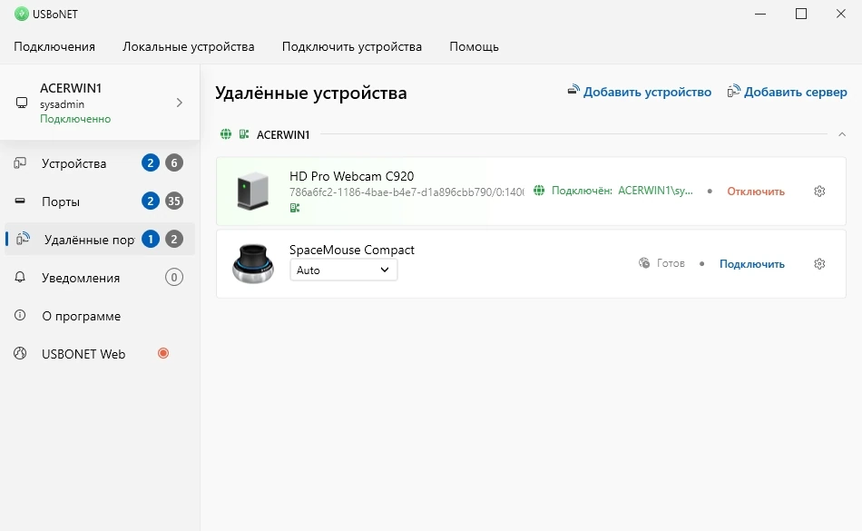Click Добавить сервер link
The height and width of the screenshot is (531, 862).
[796, 92]
